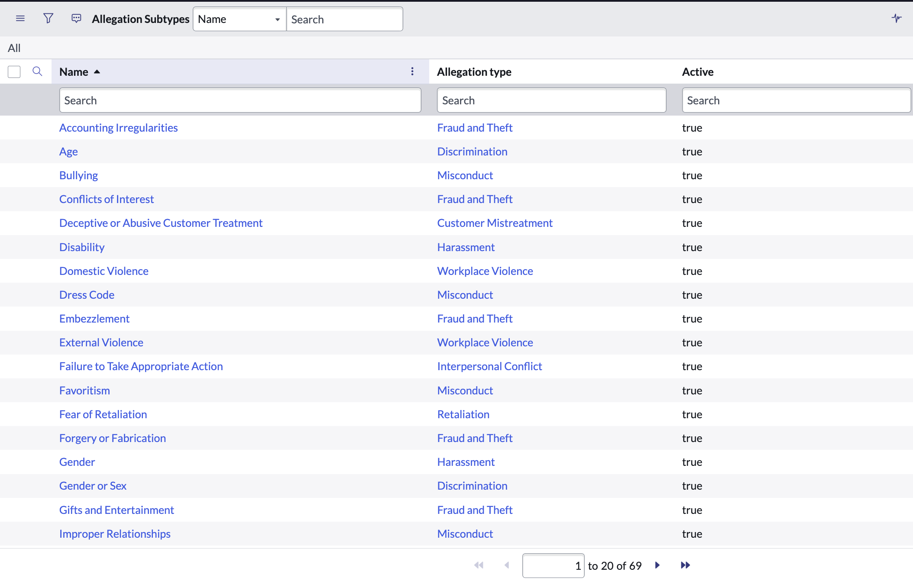Open Dress Code record
The height and width of the screenshot is (581, 913).
(x=87, y=295)
